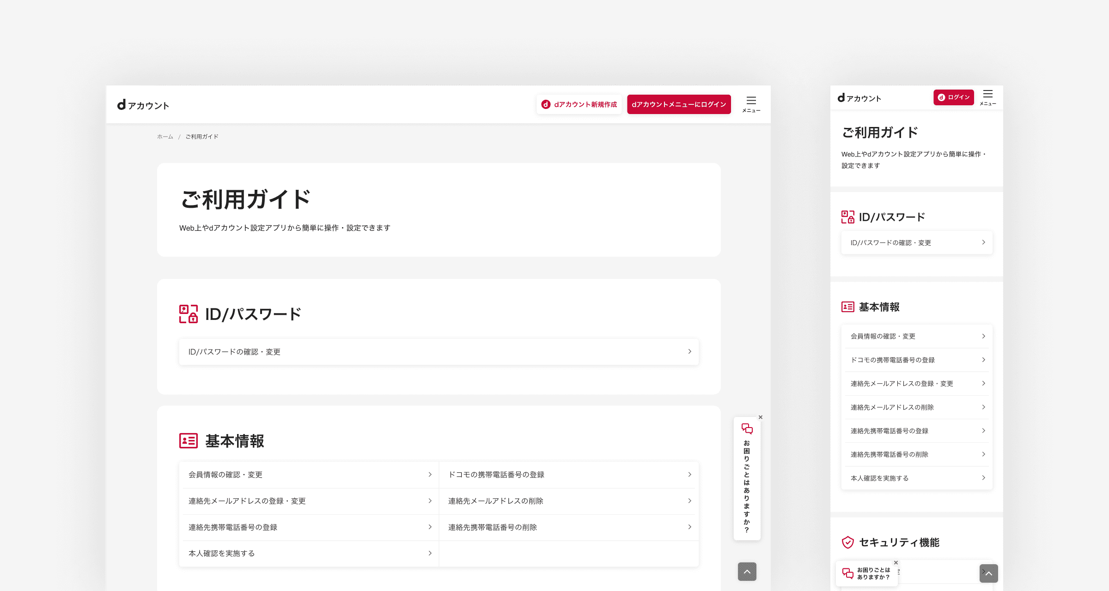The height and width of the screenshot is (591, 1109).
Task: Open 連絡先携帯電話番号の登録 in desktop view
Action: pos(309,527)
